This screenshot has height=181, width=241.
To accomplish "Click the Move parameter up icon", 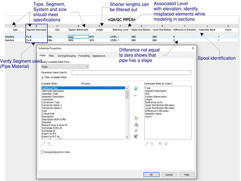I will (x=161, y=144).
